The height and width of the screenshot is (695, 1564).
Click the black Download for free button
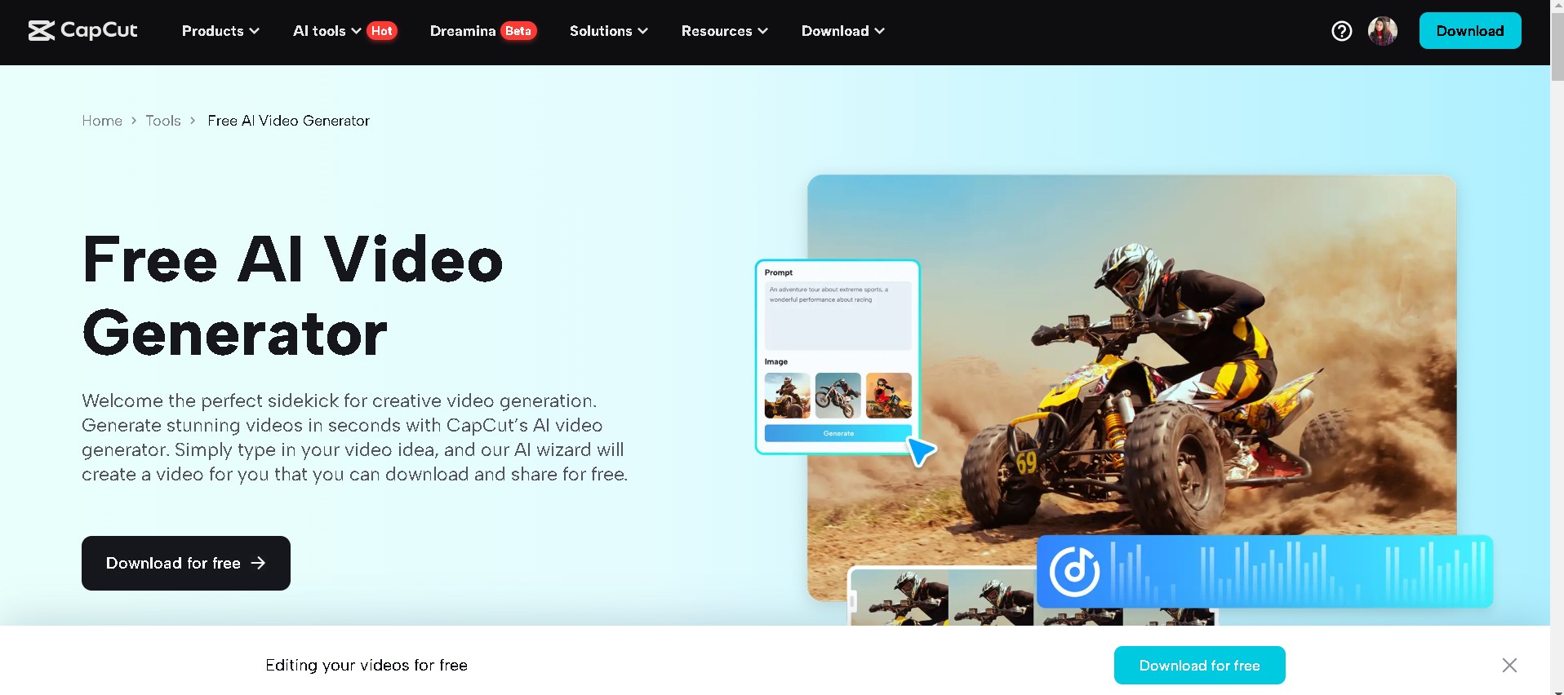[186, 563]
